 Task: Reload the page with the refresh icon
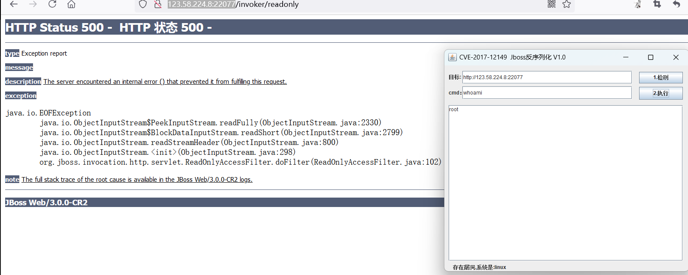click(x=52, y=4)
